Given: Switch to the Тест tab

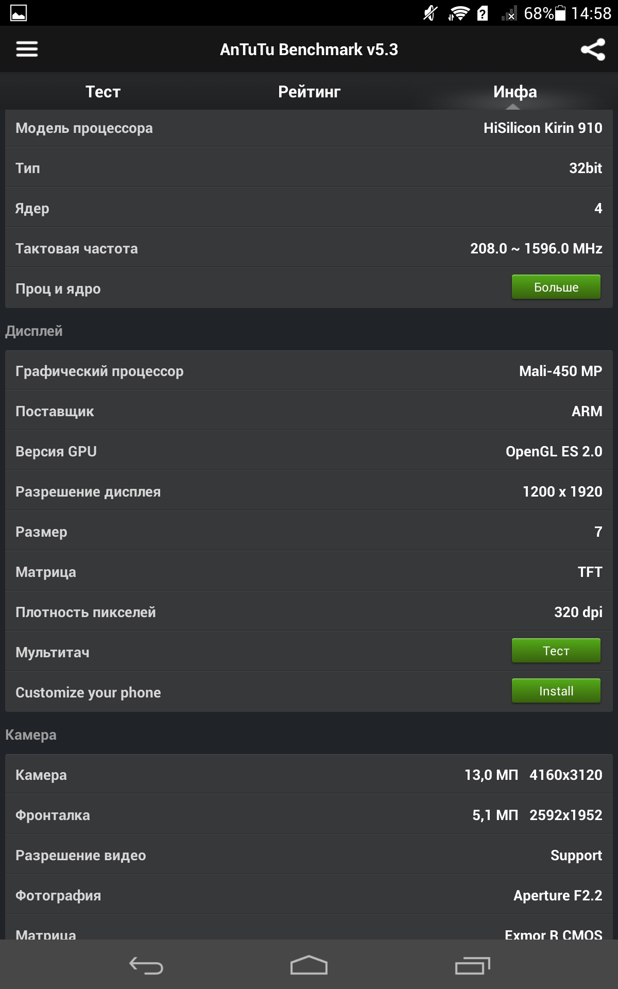Looking at the screenshot, I should tap(103, 92).
